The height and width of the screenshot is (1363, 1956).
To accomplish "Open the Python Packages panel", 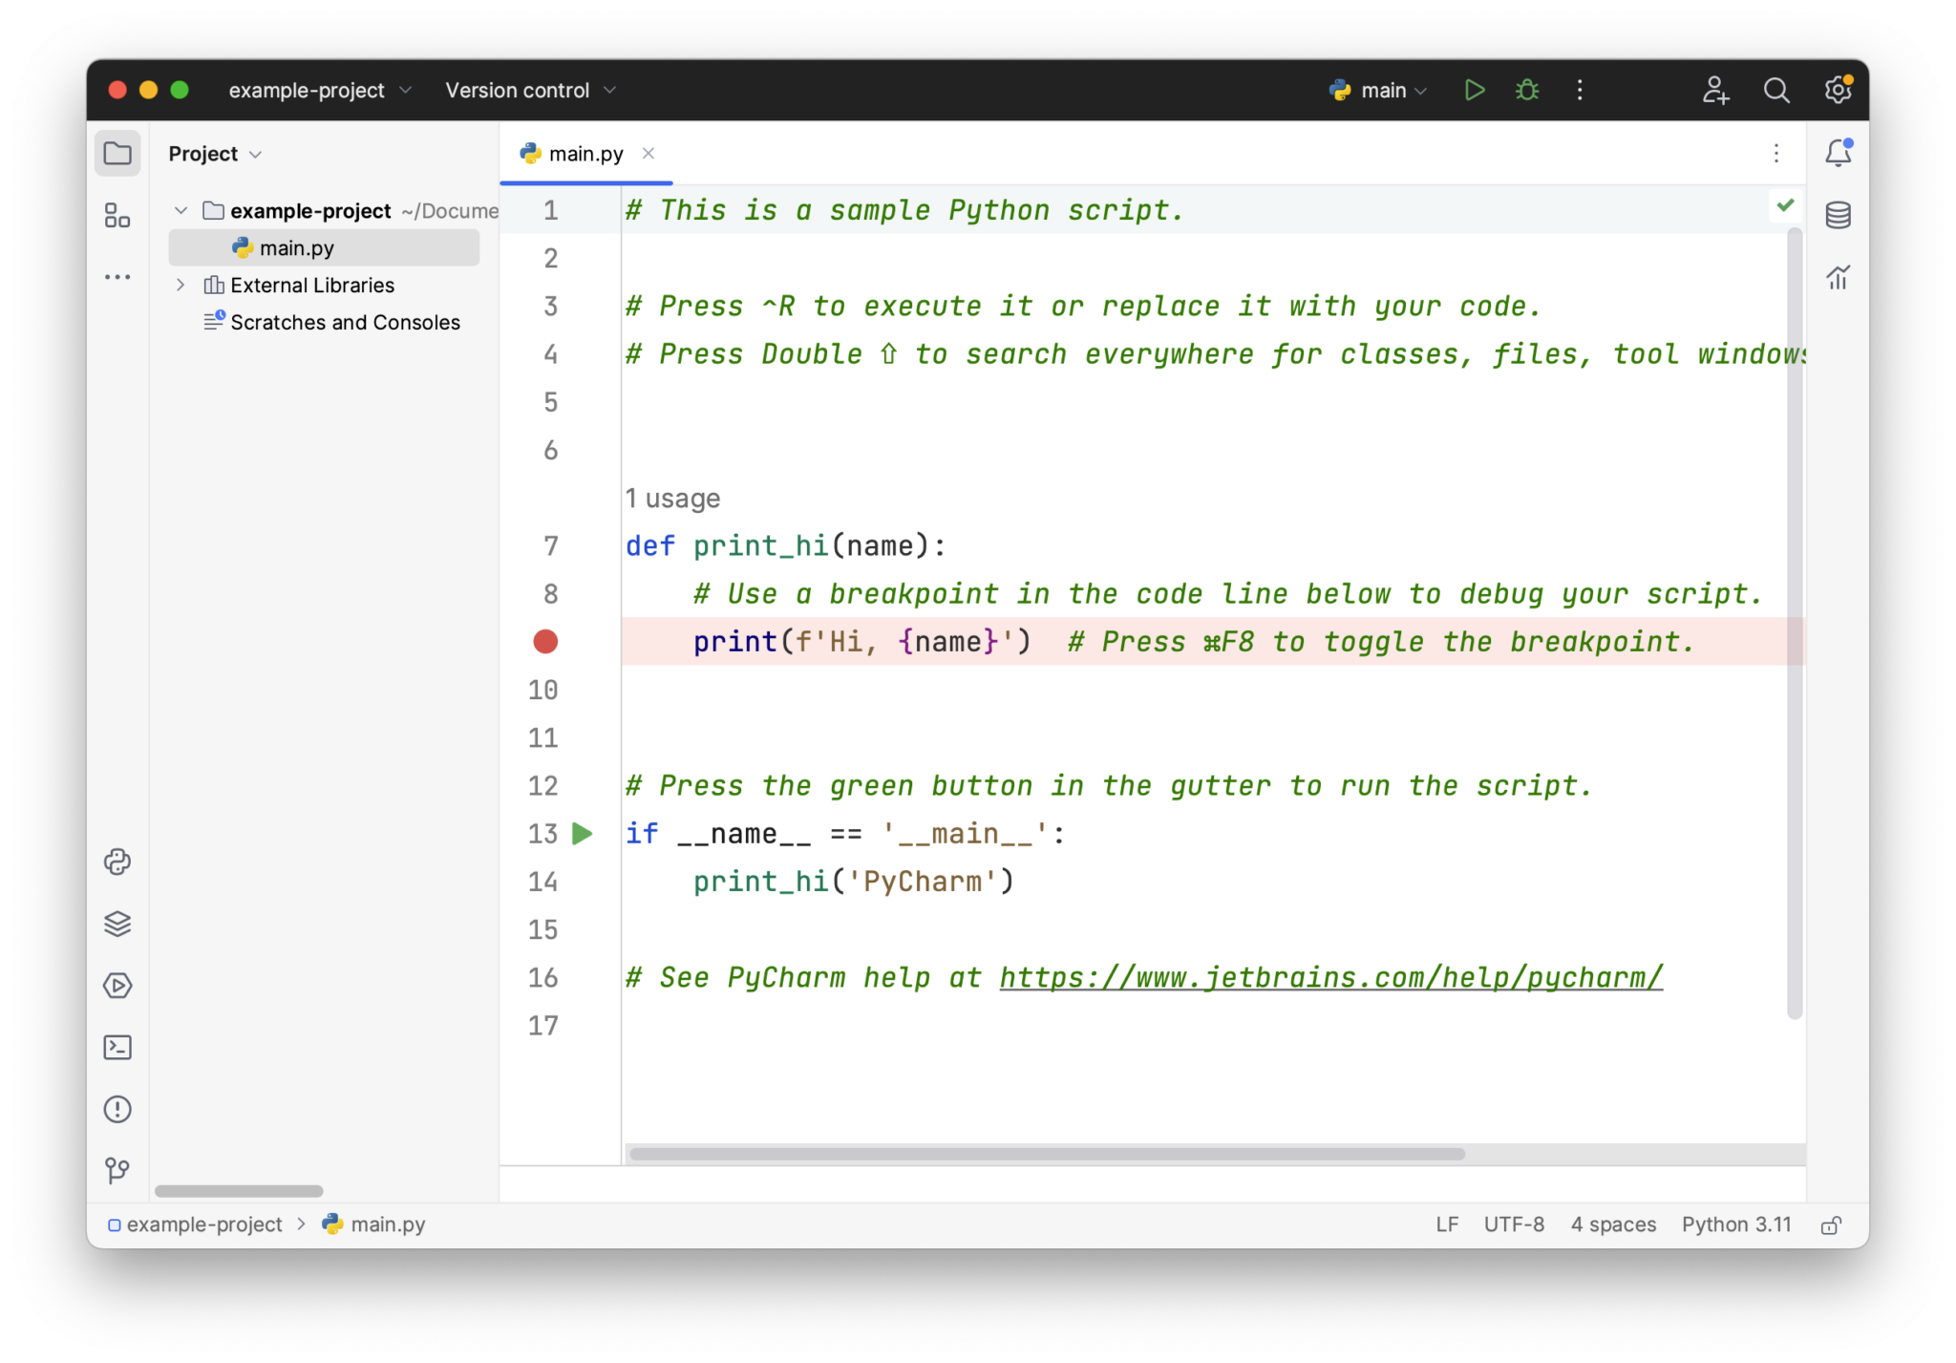I will 117,862.
